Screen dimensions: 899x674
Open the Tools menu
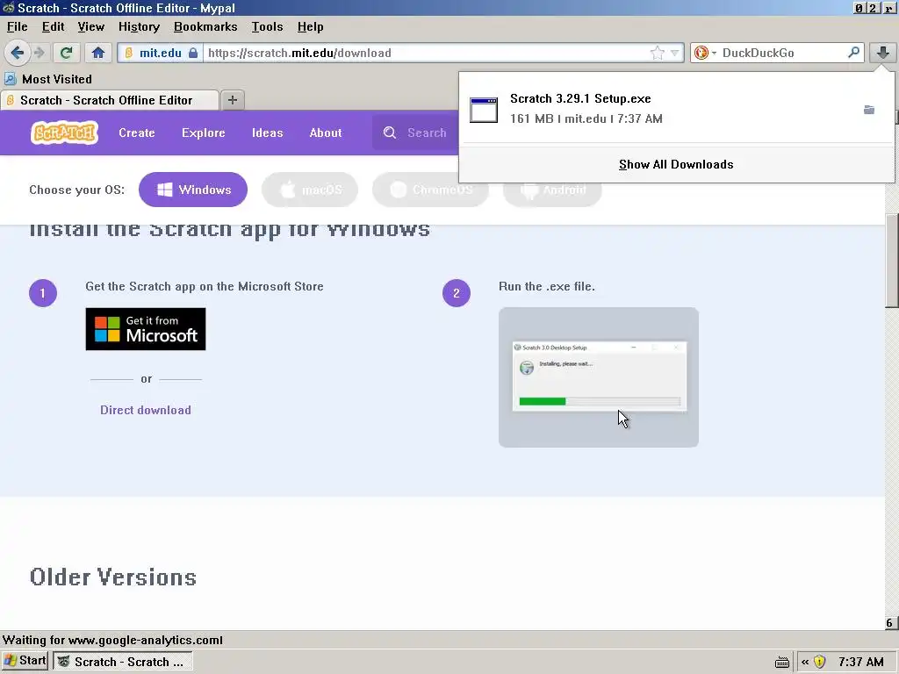(267, 27)
